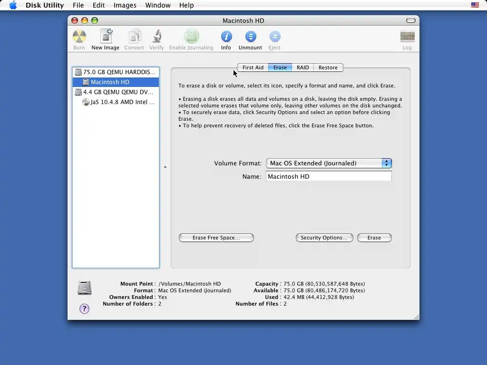Click the Format value Mac OS Extended (Journaled)
This screenshot has width=487, height=365.
[x=195, y=290]
